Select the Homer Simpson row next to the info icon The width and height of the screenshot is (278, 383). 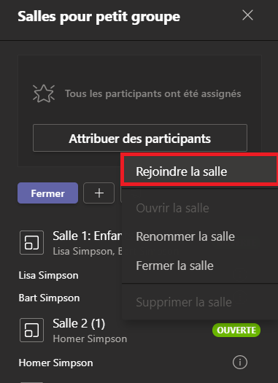(x=55, y=363)
